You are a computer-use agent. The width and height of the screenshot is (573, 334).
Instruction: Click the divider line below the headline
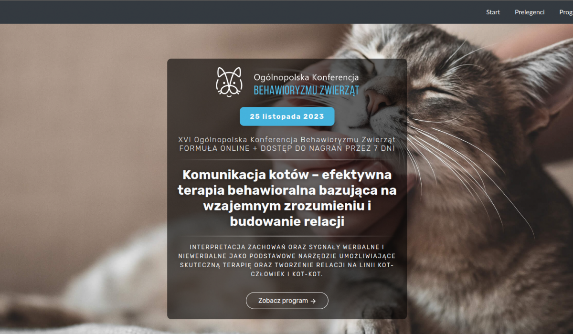287,236
